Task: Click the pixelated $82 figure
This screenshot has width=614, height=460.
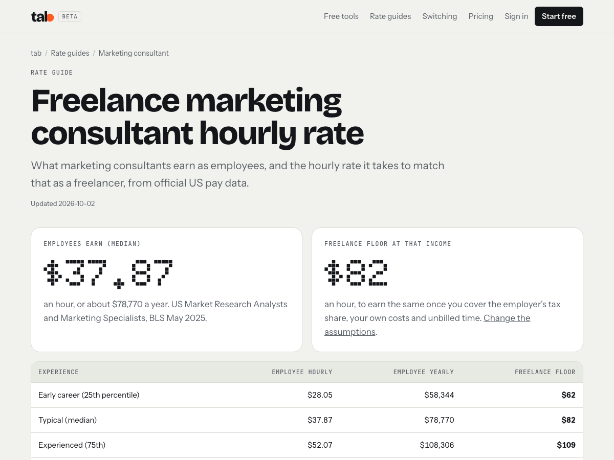Action: click(356, 272)
